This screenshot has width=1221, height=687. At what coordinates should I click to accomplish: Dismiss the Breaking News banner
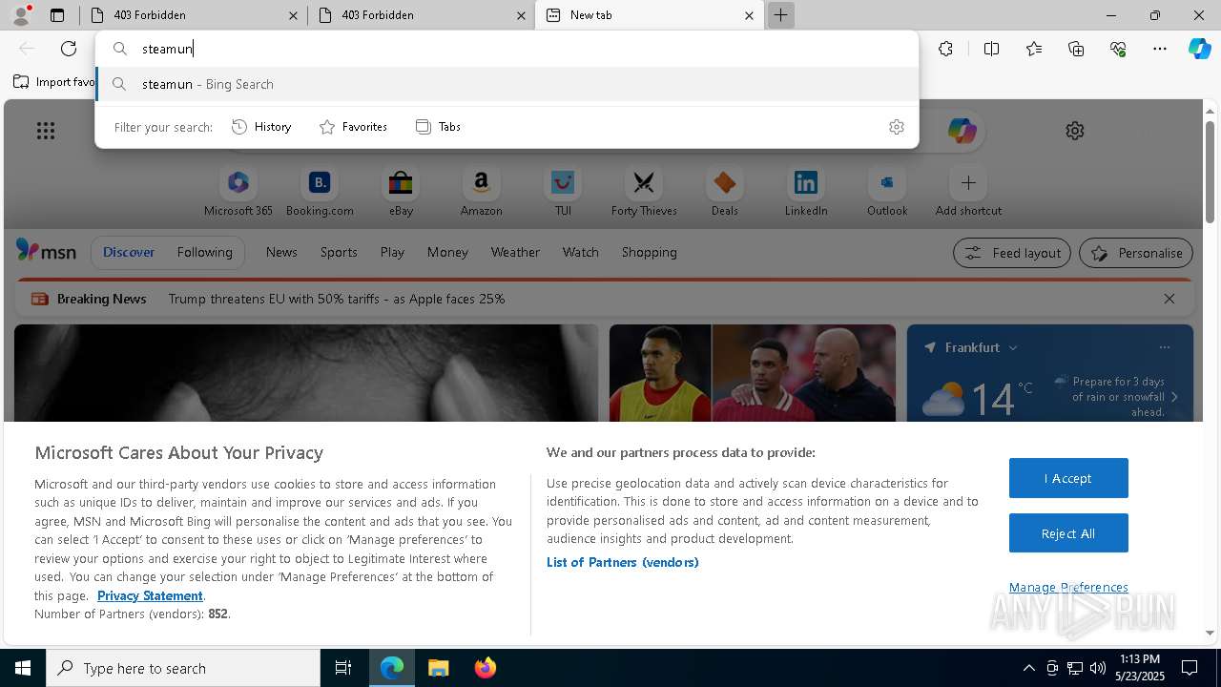(1169, 299)
